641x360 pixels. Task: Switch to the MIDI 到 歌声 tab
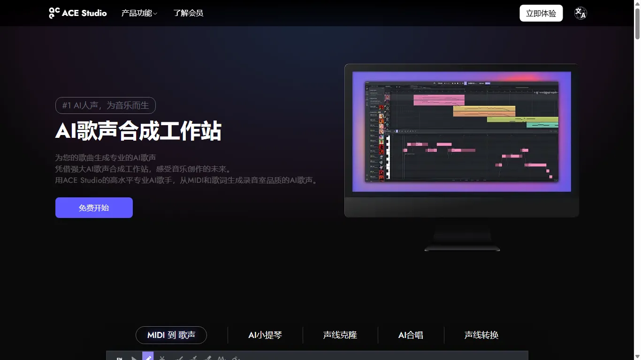click(171, 335)
